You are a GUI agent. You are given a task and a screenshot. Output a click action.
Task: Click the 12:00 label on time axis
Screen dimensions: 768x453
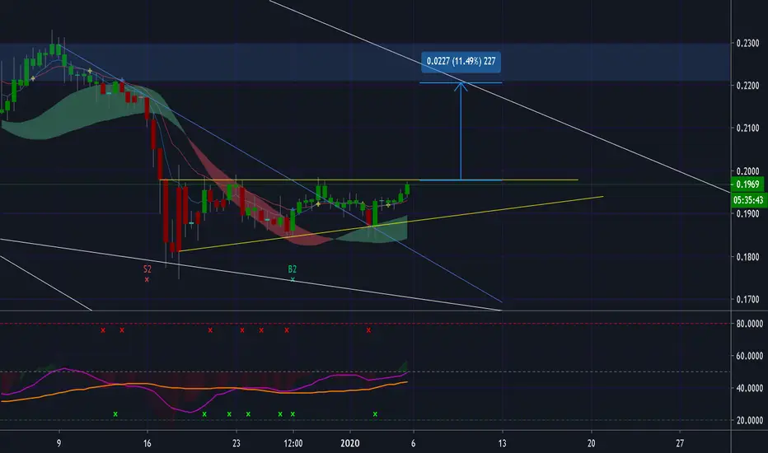coord(293,443)
